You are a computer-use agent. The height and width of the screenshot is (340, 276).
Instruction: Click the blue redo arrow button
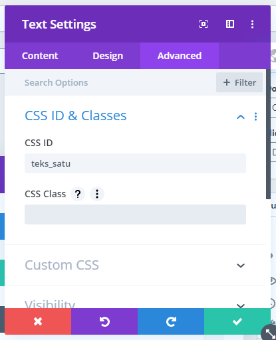(x=171, y=321)
